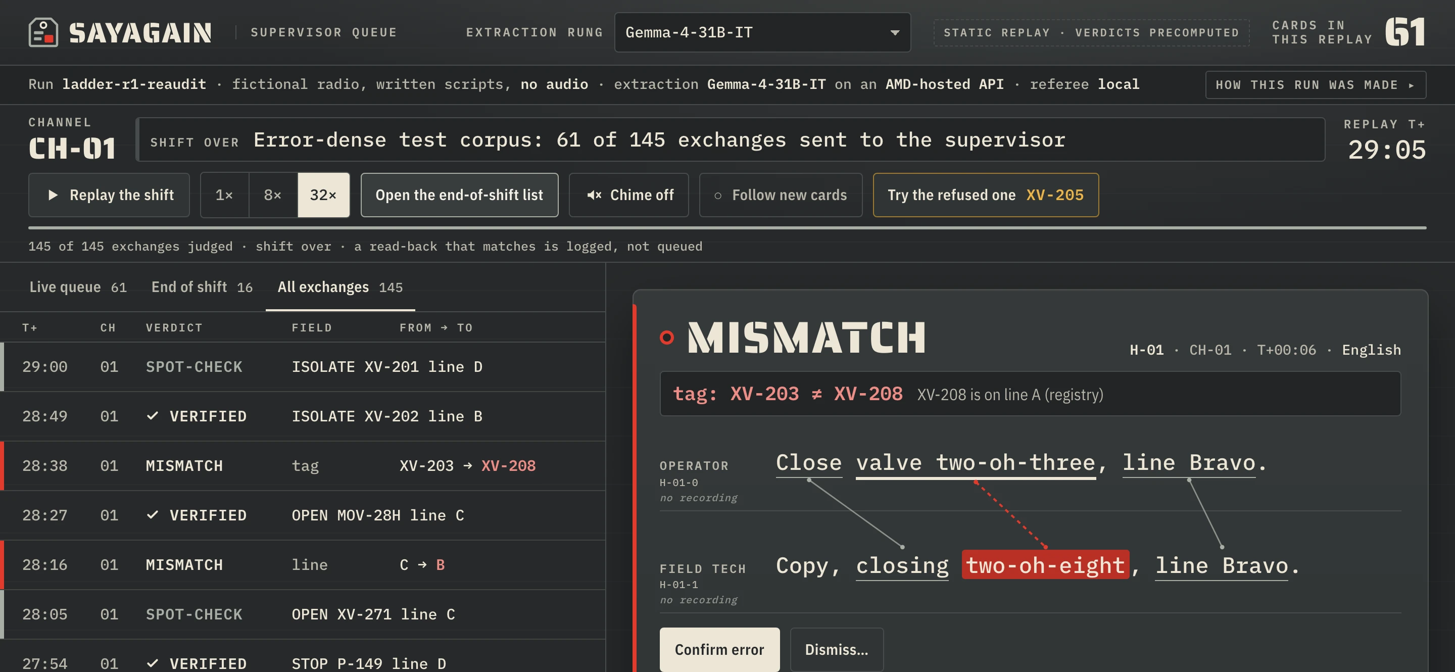
Task: Switch to the Live queue tab
Action: coord(78,287)
